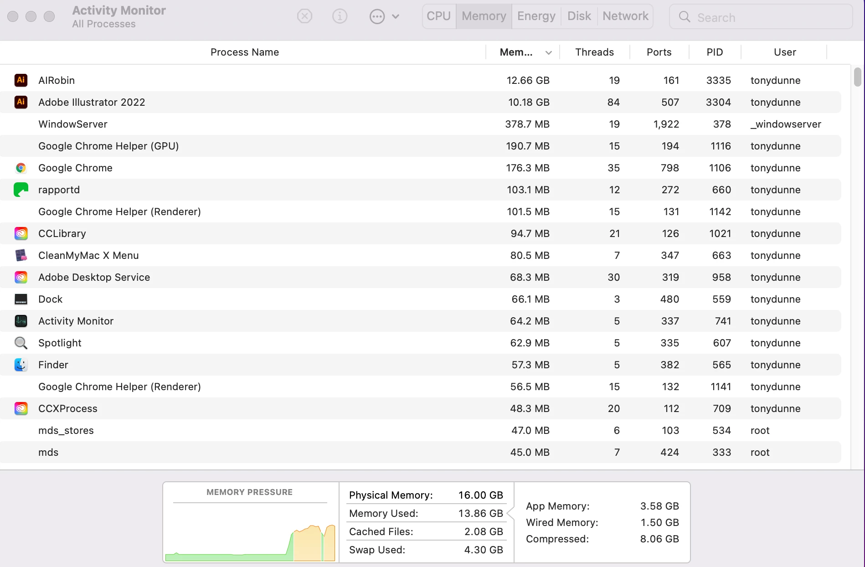
Task: Click the Finder process name
Action: tap(53, 365)
